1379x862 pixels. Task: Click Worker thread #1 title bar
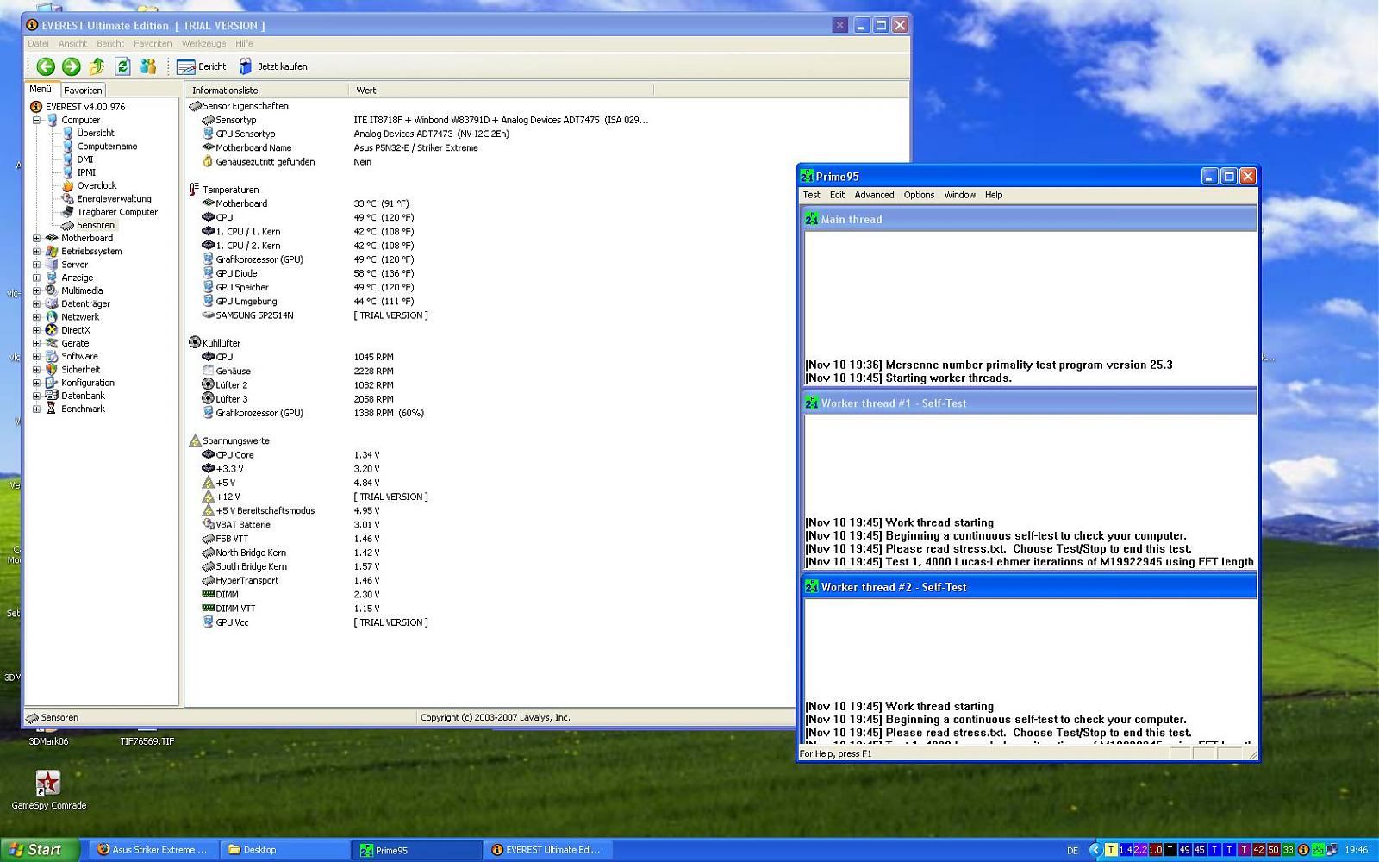click(x=1029, y=403)
